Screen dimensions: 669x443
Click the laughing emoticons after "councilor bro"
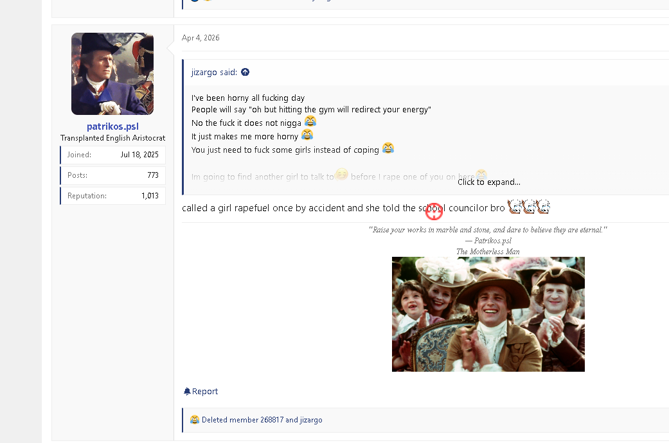click(529, 207)
